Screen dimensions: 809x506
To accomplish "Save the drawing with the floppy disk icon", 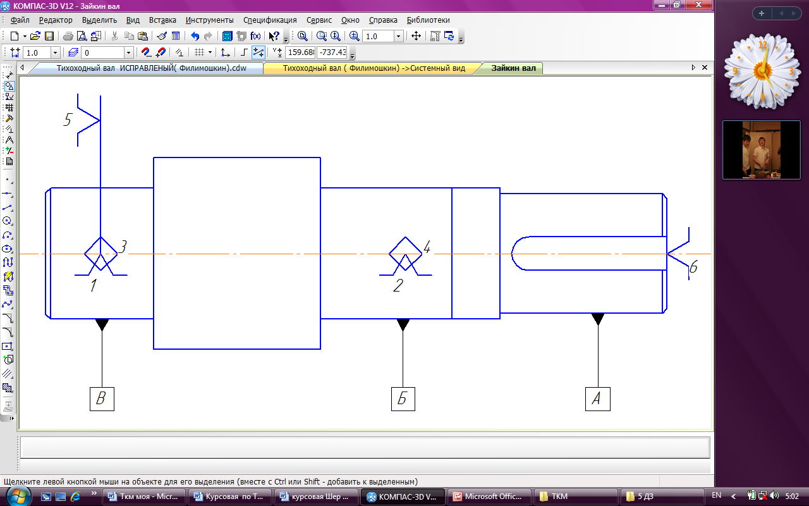I will 49,36.
